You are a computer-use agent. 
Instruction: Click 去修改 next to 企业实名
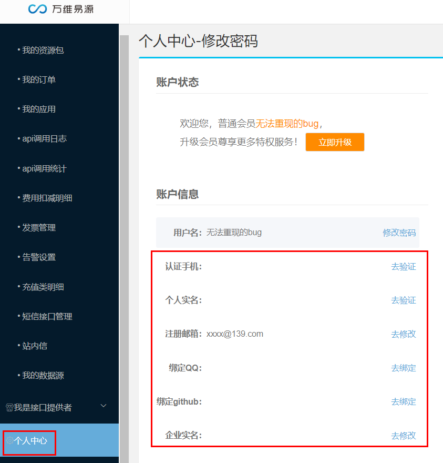[x=404, y=436]
